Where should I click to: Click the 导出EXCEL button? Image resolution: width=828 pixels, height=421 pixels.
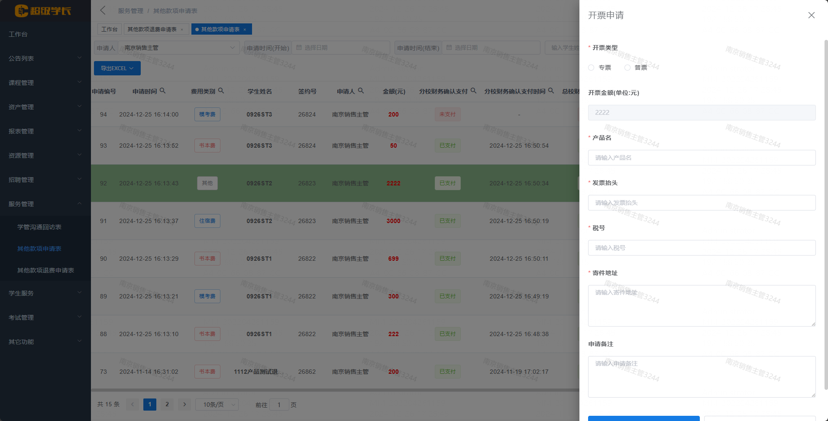(x=117, y=68)
